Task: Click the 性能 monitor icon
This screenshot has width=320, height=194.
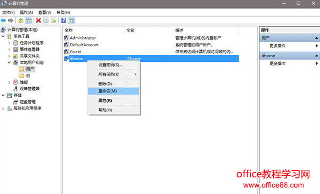Action: tap(16, 82)
